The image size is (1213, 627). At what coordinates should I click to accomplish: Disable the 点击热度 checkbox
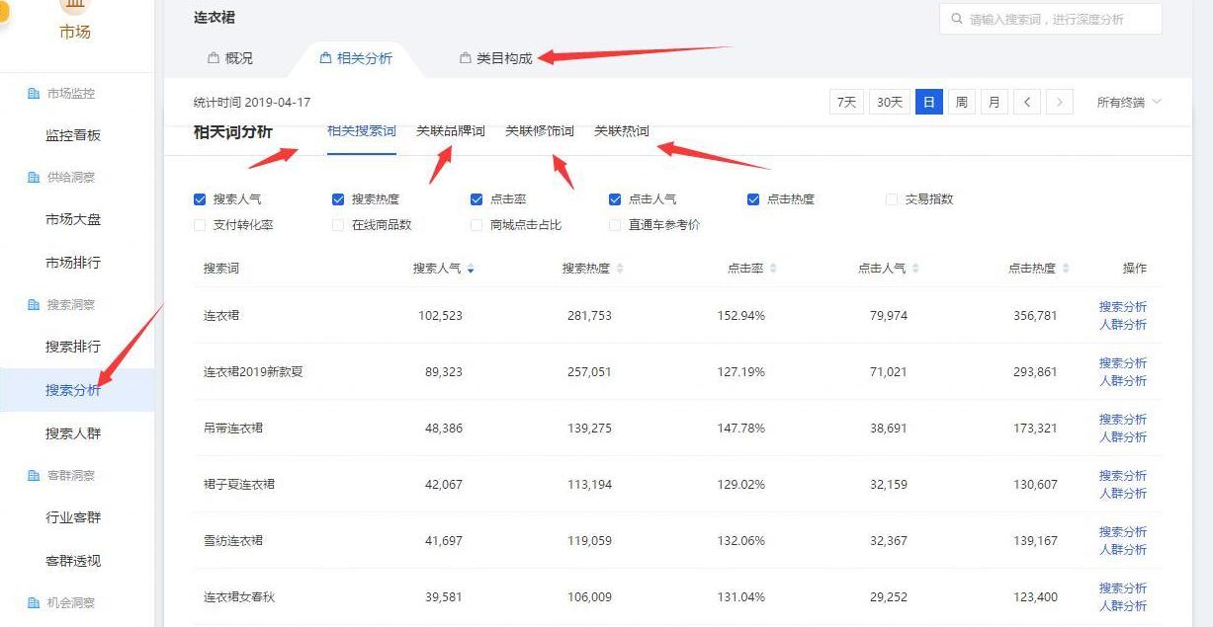752,198
